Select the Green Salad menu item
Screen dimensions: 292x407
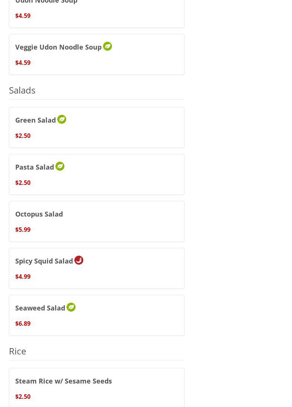pos(97,127)
